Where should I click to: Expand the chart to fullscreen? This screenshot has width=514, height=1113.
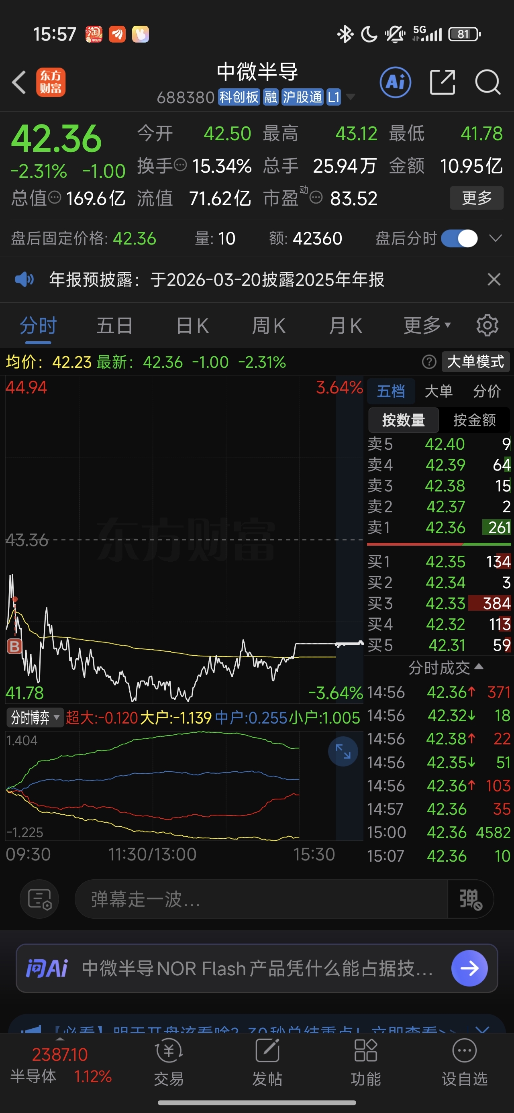[343, 751]
